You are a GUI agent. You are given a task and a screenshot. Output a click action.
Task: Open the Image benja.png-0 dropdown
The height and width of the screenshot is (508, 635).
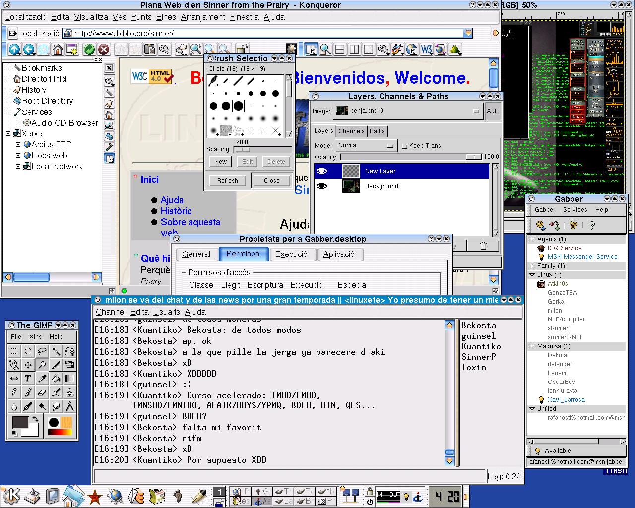click(x=408, y=111)
